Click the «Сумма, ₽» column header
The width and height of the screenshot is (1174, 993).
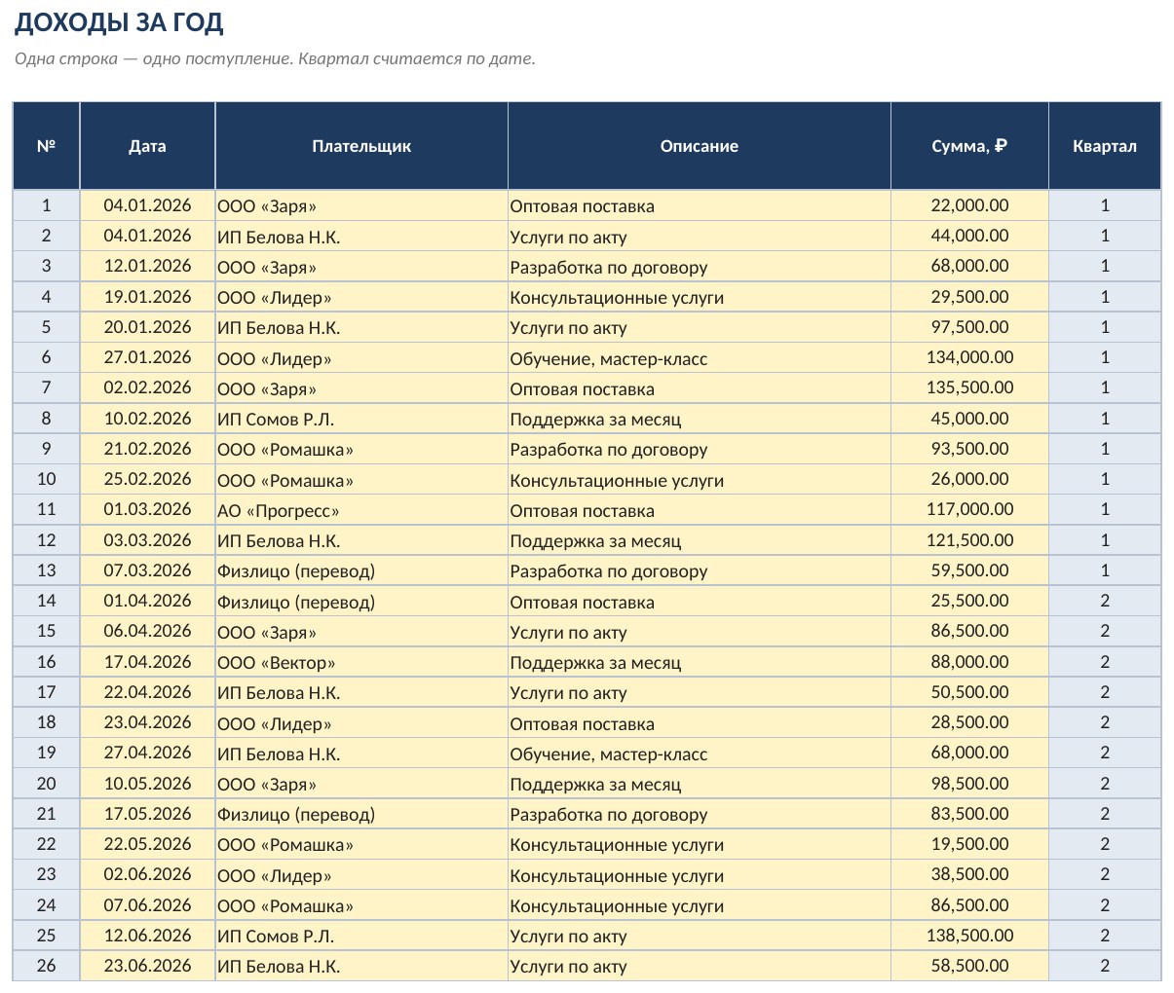pos(969,146)
